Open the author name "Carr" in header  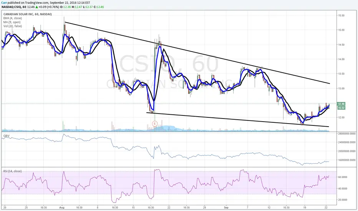(x=4, y=3)
